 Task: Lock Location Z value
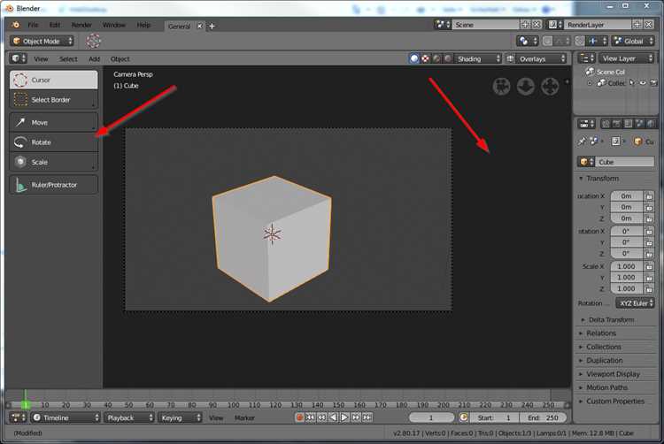click(x=649, y=218)
